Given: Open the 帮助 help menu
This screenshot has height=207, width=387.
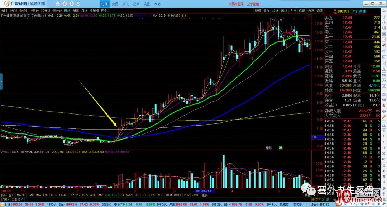Looking at the screenshot, I should 157,4.
